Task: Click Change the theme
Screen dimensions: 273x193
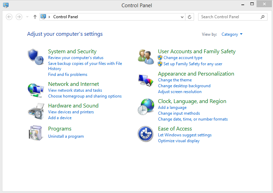Action: [175, 80]
